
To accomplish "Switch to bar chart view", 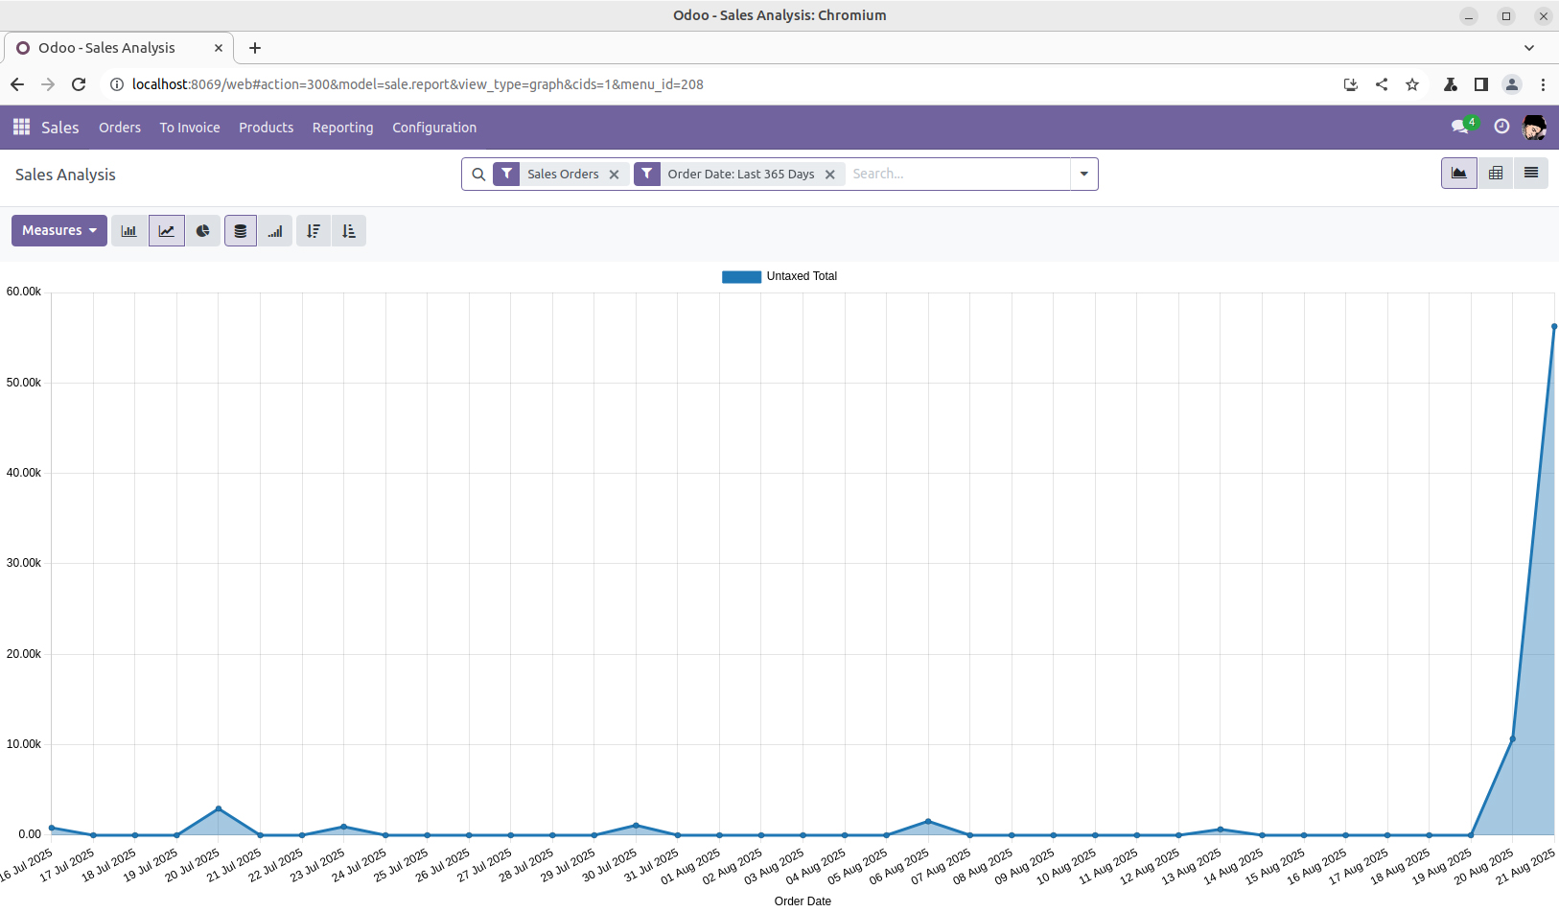I will (x=129, y=231).
